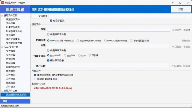Open 快速搜索文件 tool in sidebar
The image size is (192, 108).
click(13, 19)
